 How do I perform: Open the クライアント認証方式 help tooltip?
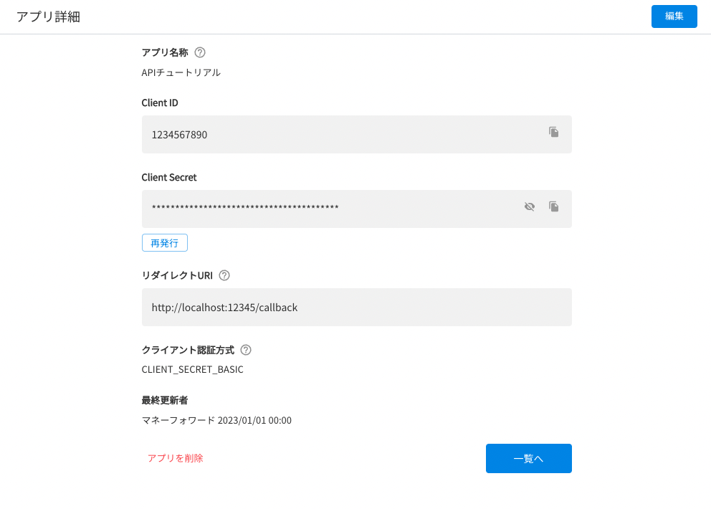245,350
